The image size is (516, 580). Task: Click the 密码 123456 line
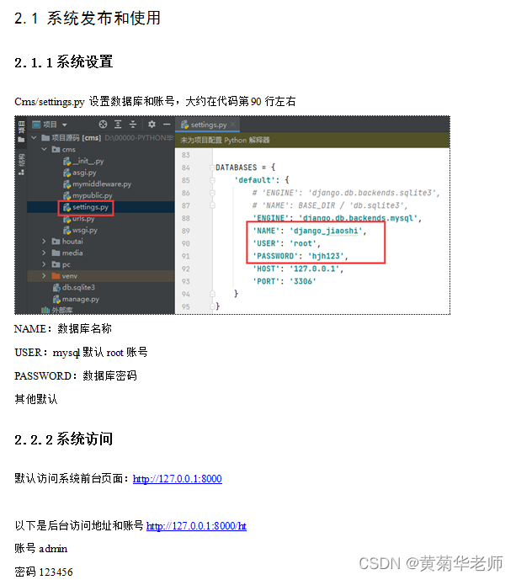(44, 572)
